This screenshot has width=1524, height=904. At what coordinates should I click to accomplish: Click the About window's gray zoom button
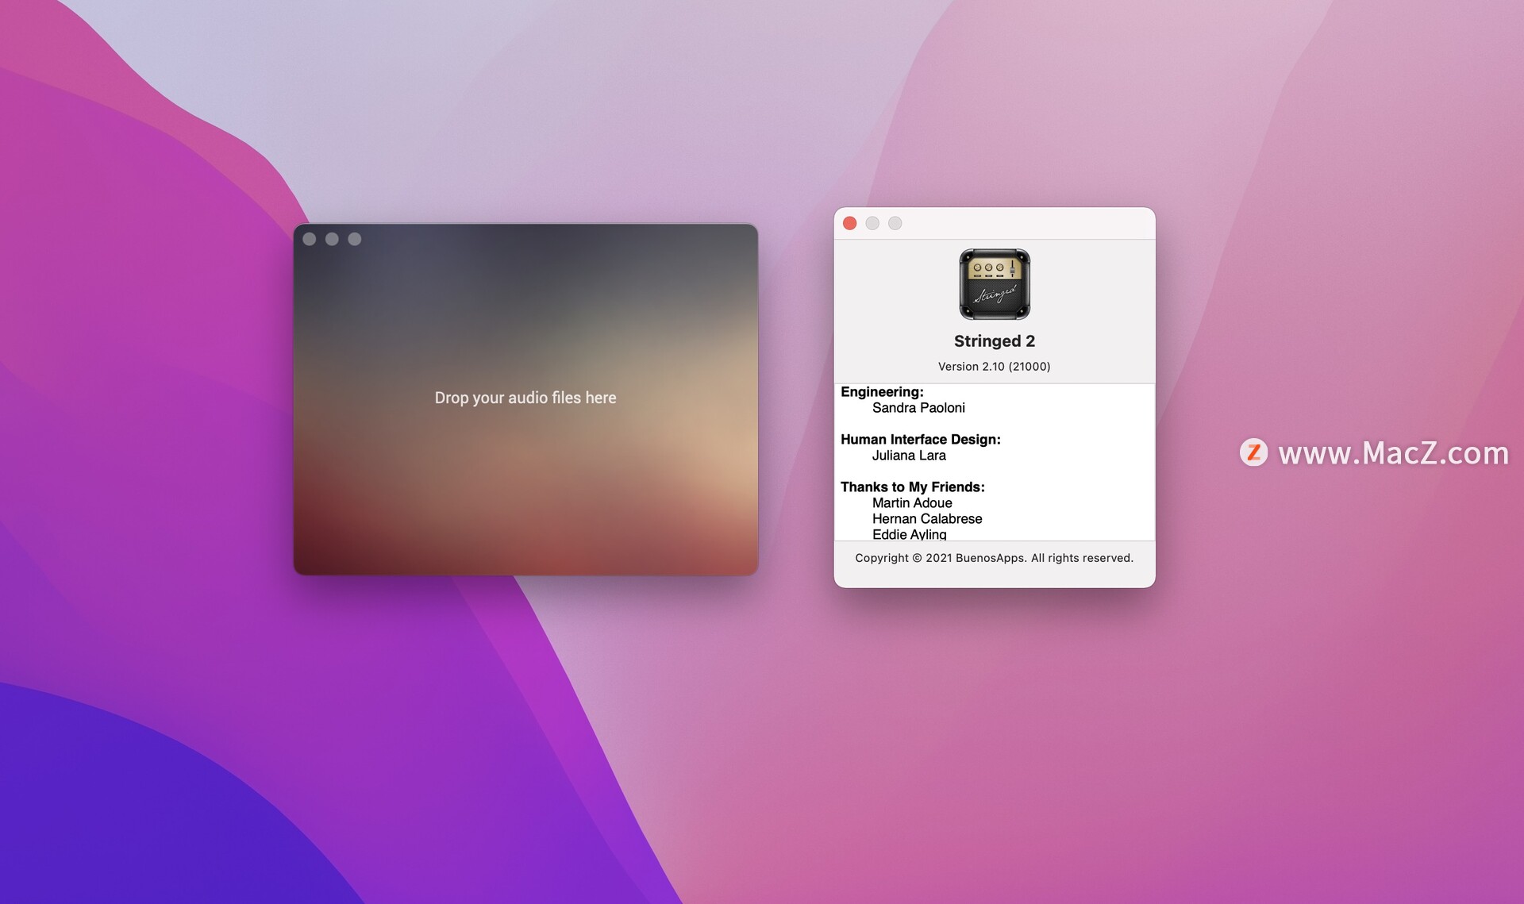pos(895,223)
